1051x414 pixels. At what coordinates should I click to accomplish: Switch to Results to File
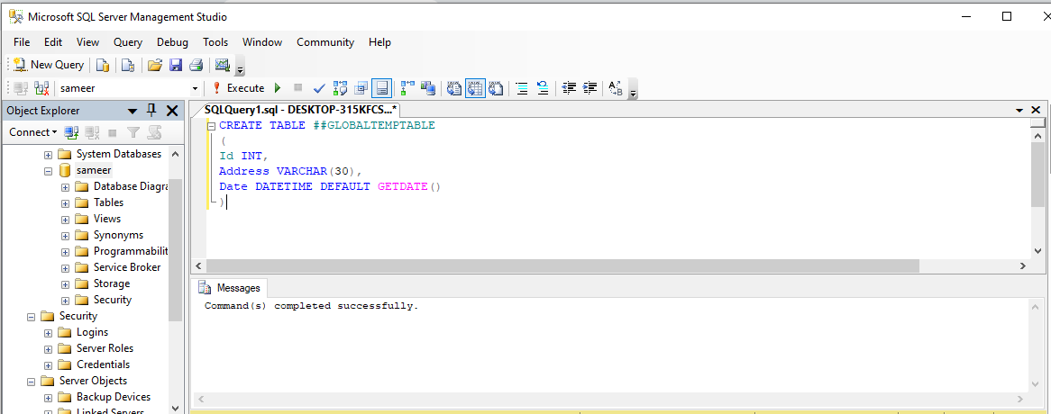point(496,87)
